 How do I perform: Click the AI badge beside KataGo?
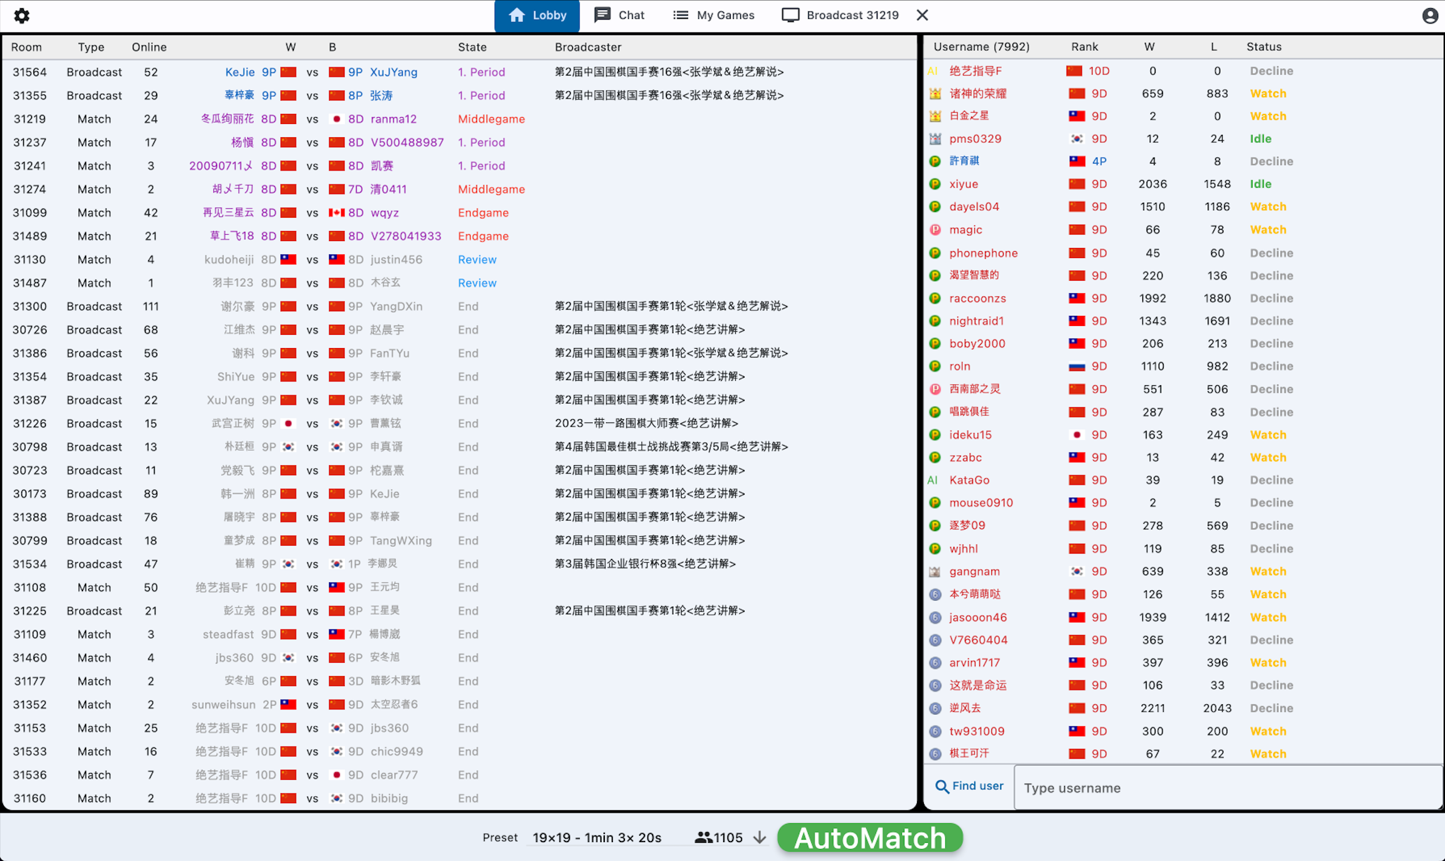932,480
